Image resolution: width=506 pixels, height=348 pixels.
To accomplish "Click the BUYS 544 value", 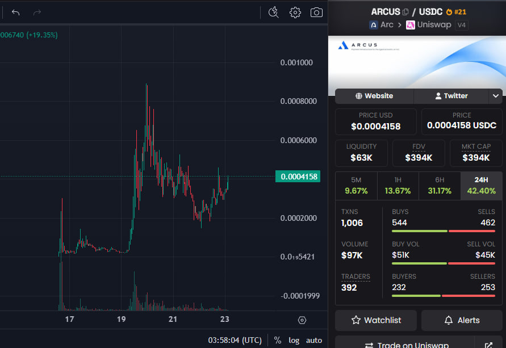I will click(x=399, y=223).
